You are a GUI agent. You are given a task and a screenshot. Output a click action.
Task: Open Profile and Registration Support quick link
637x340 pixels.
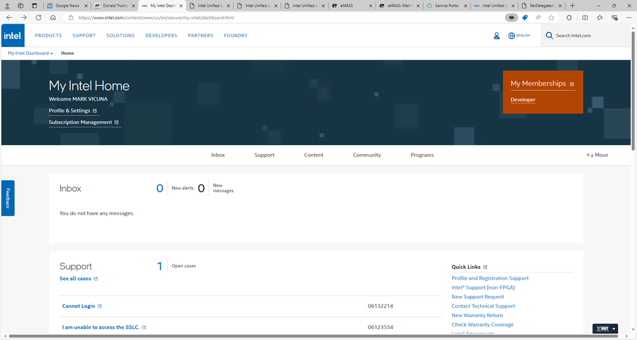490,278
